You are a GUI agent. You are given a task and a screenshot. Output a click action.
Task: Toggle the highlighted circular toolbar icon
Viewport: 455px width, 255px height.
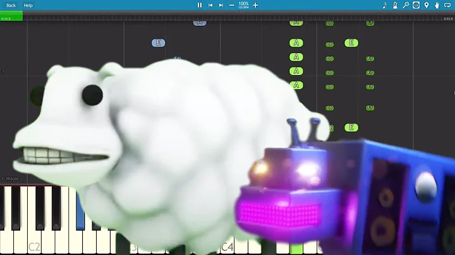tap(416, 5)
